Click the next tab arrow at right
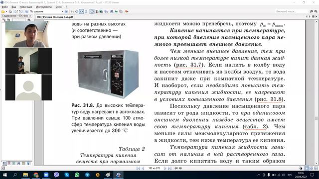Image resolution: width=319 pixels, height=179 pixels. 310,16
